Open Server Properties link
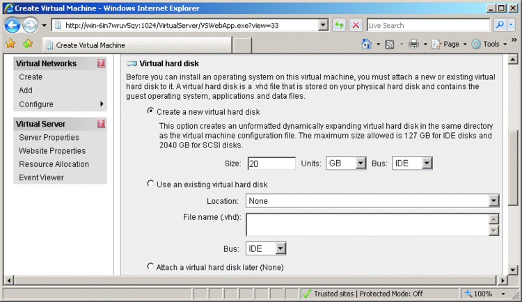Screen dimensions: 522x302 [x=49, y=138]
